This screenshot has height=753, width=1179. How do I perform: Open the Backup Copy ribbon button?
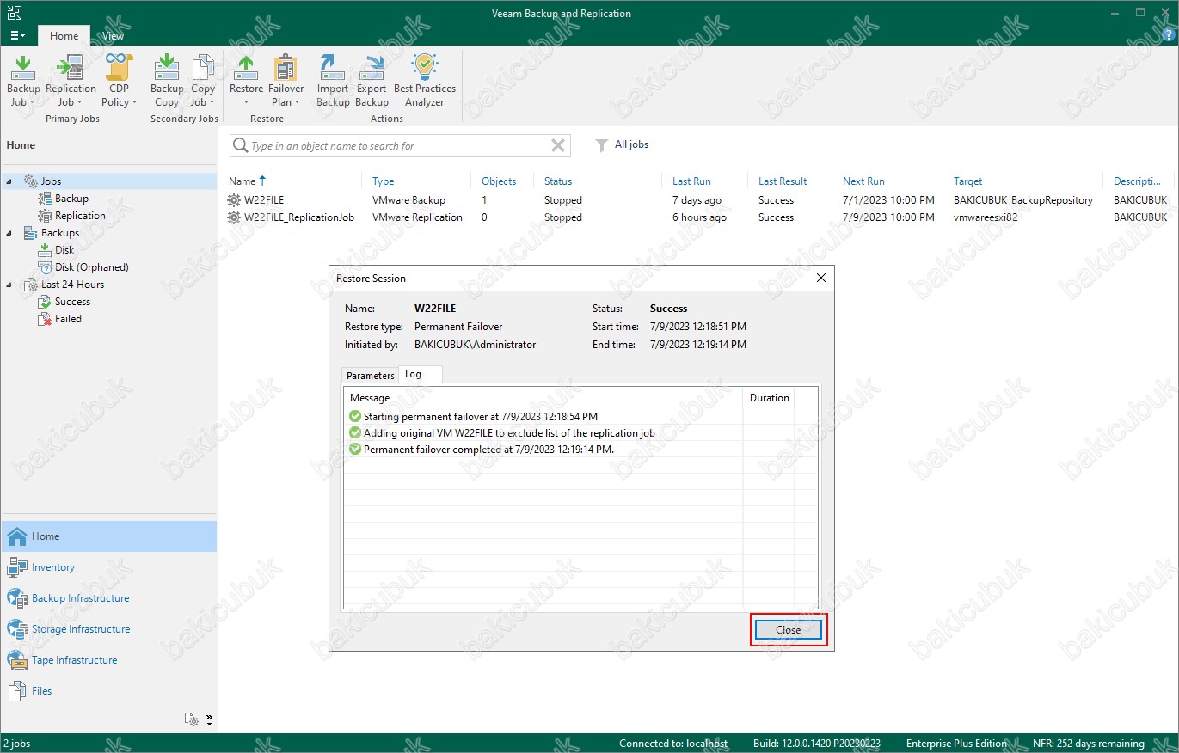[x=167, y=81]
